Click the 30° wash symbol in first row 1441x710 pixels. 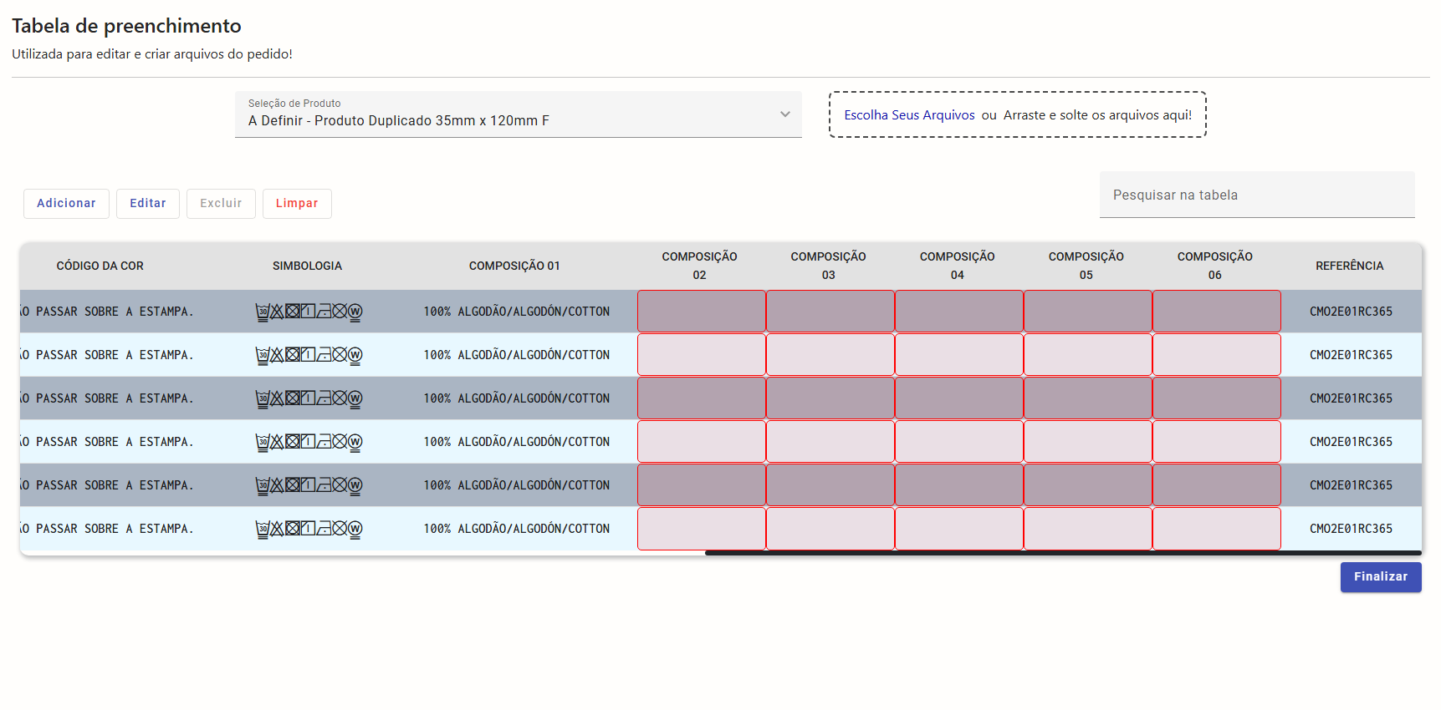(262, 312)
